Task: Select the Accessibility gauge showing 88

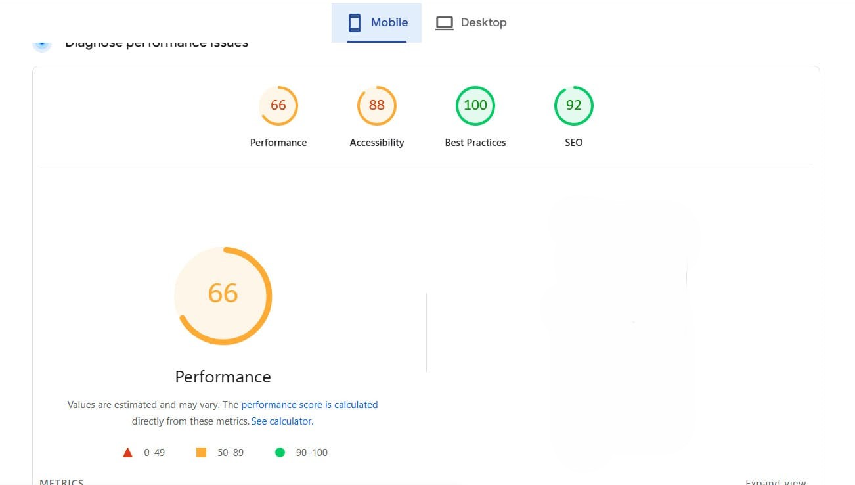Action: (376, 105)
